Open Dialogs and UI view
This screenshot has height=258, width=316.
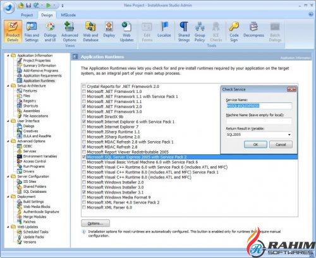coord(50,32)
